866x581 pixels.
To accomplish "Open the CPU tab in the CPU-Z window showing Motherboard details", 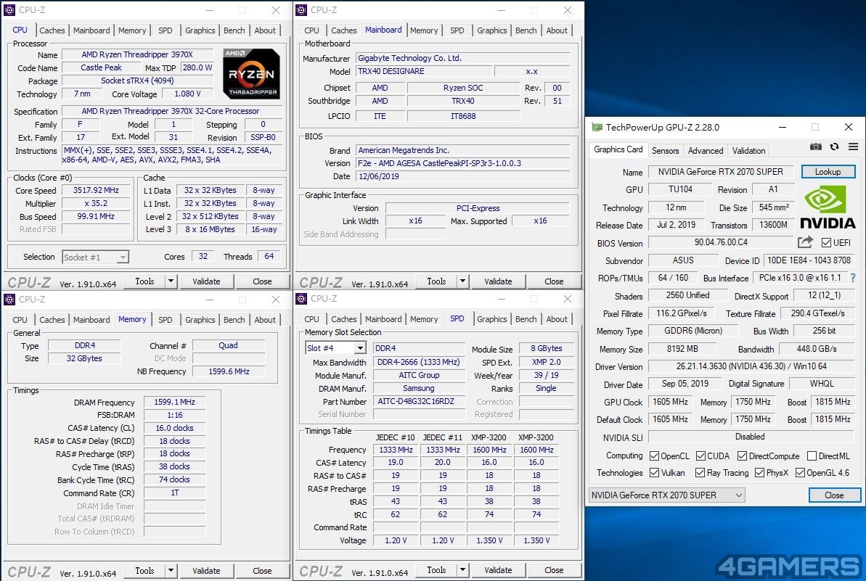I will 311,30.
